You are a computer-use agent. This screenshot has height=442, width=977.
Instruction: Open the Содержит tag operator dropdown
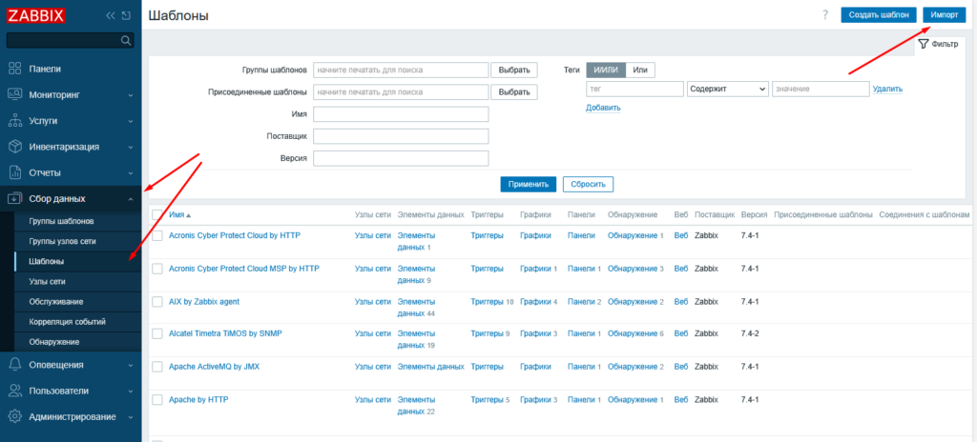(x=727, y=89)
